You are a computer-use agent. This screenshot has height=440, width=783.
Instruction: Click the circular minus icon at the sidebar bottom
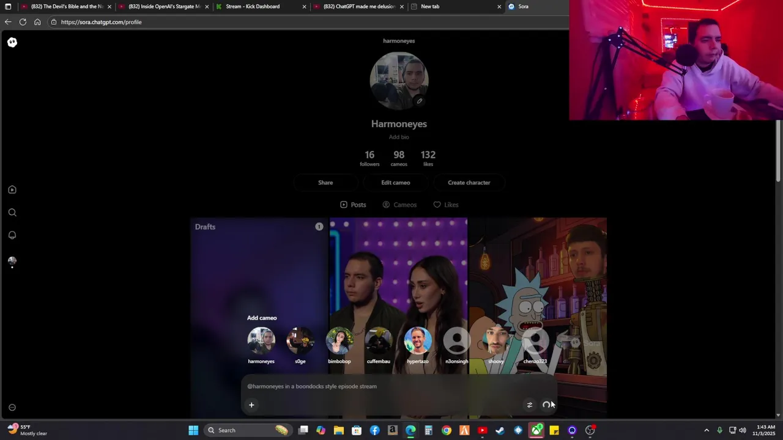(12, 408)
